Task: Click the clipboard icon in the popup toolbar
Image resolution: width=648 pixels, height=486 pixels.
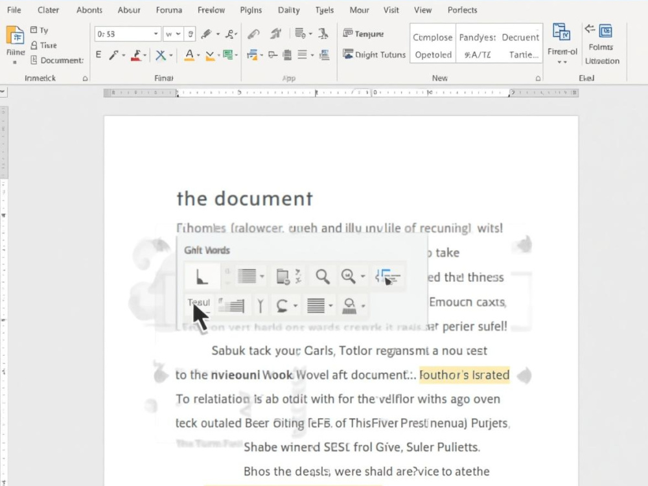Action: 283,277
